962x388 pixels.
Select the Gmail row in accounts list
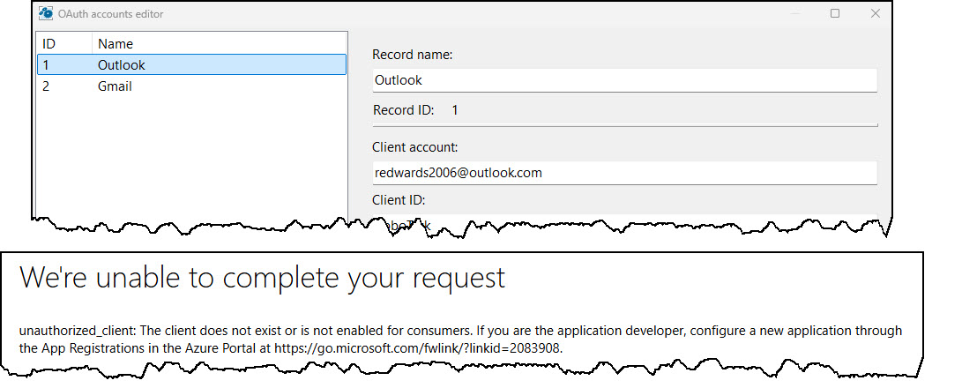(x=191, y=86)
